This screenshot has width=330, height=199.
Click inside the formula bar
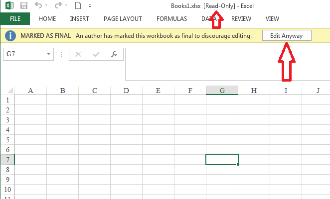point(227,64)
